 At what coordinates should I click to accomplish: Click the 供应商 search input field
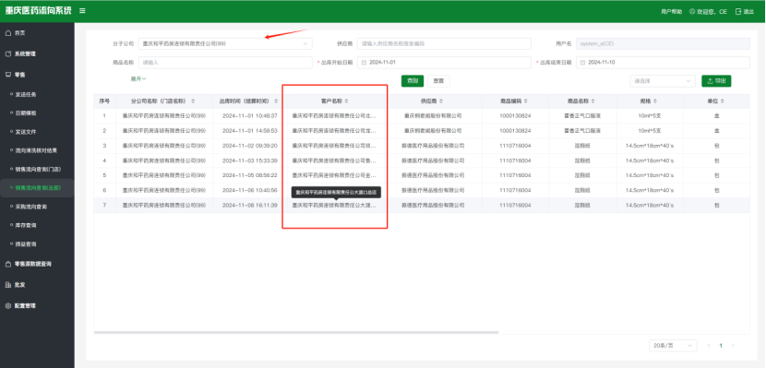[444, 43]
